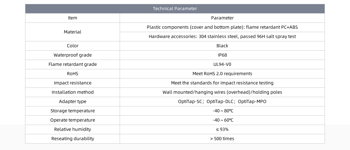Select Meet RoHS 2.0 requirements text
The height and width of the screenshot is (150, 350).
222,74
